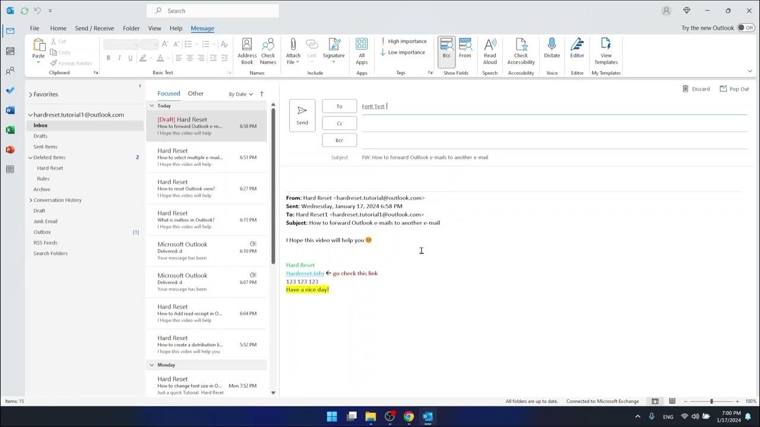The width and height of the screenshot is (760, 427).
Task: Run Check Accessibility
Action: (521, 51)
